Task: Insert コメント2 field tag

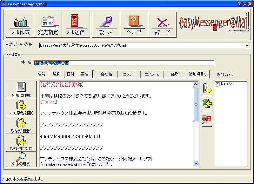Action: [x=152, y=74]
